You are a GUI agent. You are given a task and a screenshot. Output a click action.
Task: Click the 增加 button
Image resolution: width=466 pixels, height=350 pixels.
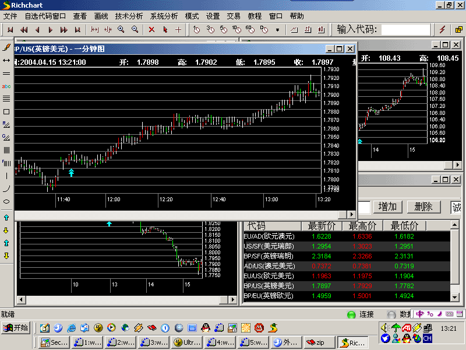387,207
